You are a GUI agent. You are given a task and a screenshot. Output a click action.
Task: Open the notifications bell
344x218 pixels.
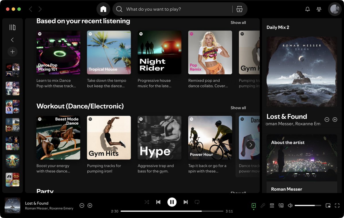click(308, 9)
